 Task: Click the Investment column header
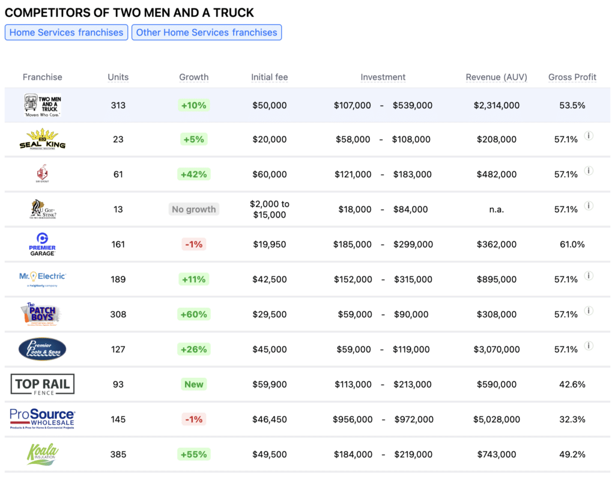(383, 77)
